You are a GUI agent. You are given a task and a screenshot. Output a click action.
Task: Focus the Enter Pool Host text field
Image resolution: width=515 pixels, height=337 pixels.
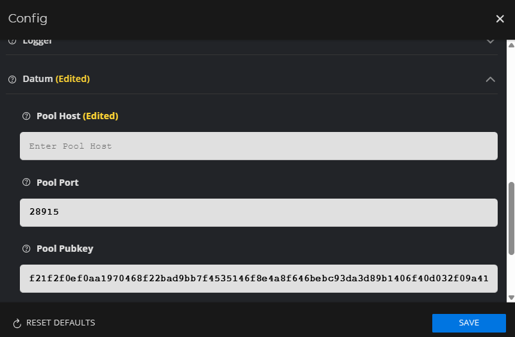pos(258,146)
